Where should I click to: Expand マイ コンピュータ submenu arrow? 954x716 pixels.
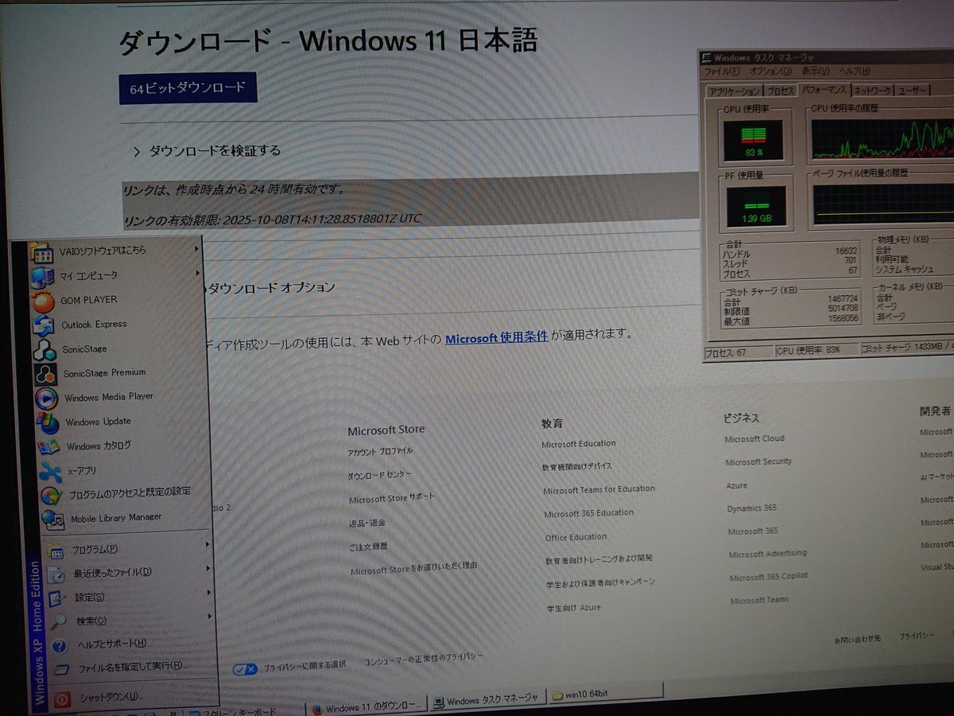[197, 273]
